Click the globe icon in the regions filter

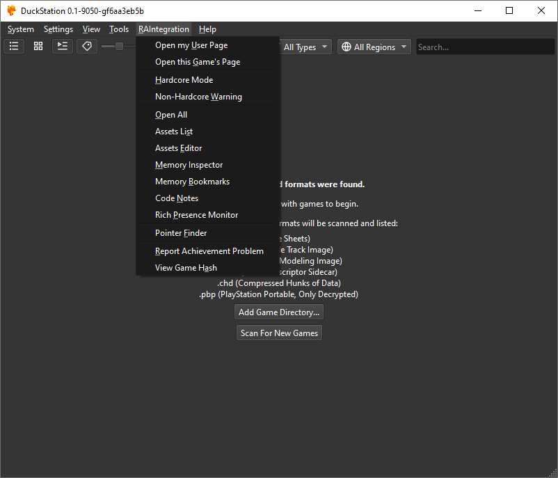coord(346,47)
